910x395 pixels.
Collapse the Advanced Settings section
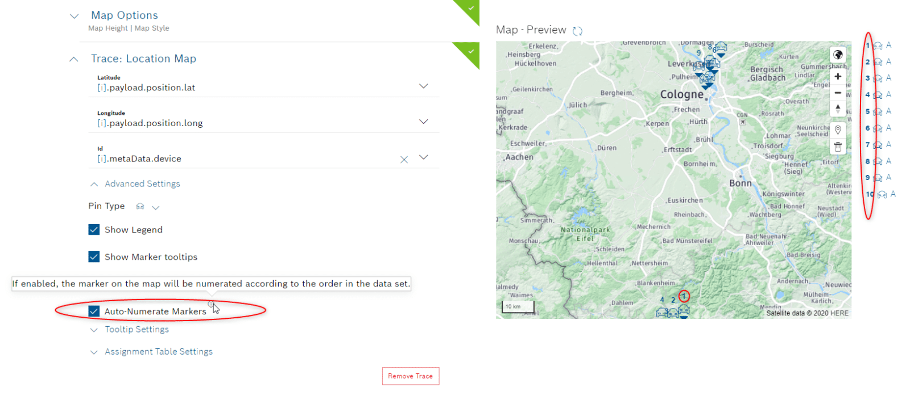142,184
